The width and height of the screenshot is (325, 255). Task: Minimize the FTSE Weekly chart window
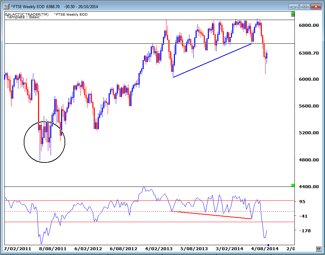(293, 7)
